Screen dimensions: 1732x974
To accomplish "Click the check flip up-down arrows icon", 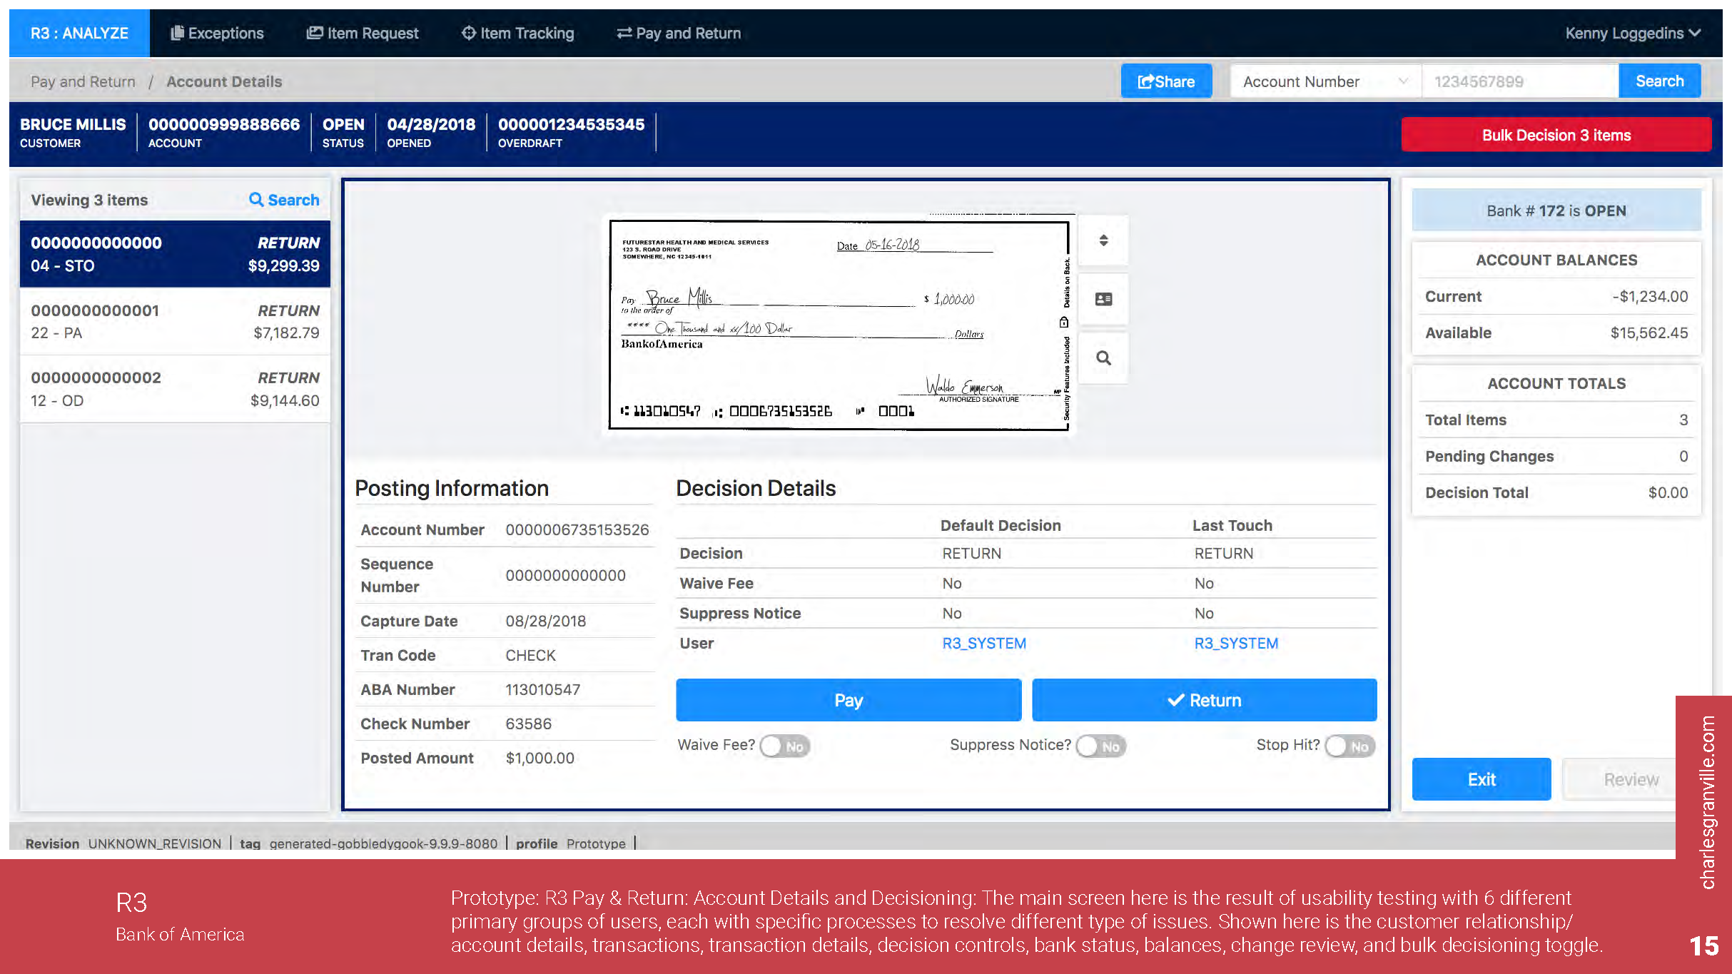I will tap(1103, 240).
